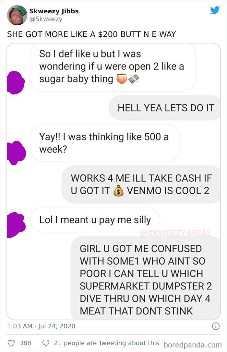Click the money bag emoji
Viewport: 227px width, 352px height.
(118, 191)
